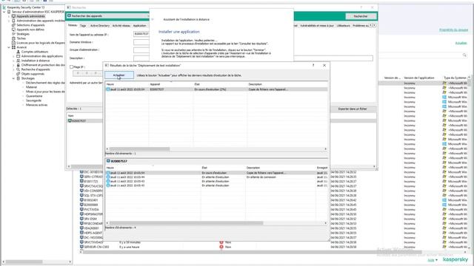Click Serveur d'administration server icon

(9, 12)
